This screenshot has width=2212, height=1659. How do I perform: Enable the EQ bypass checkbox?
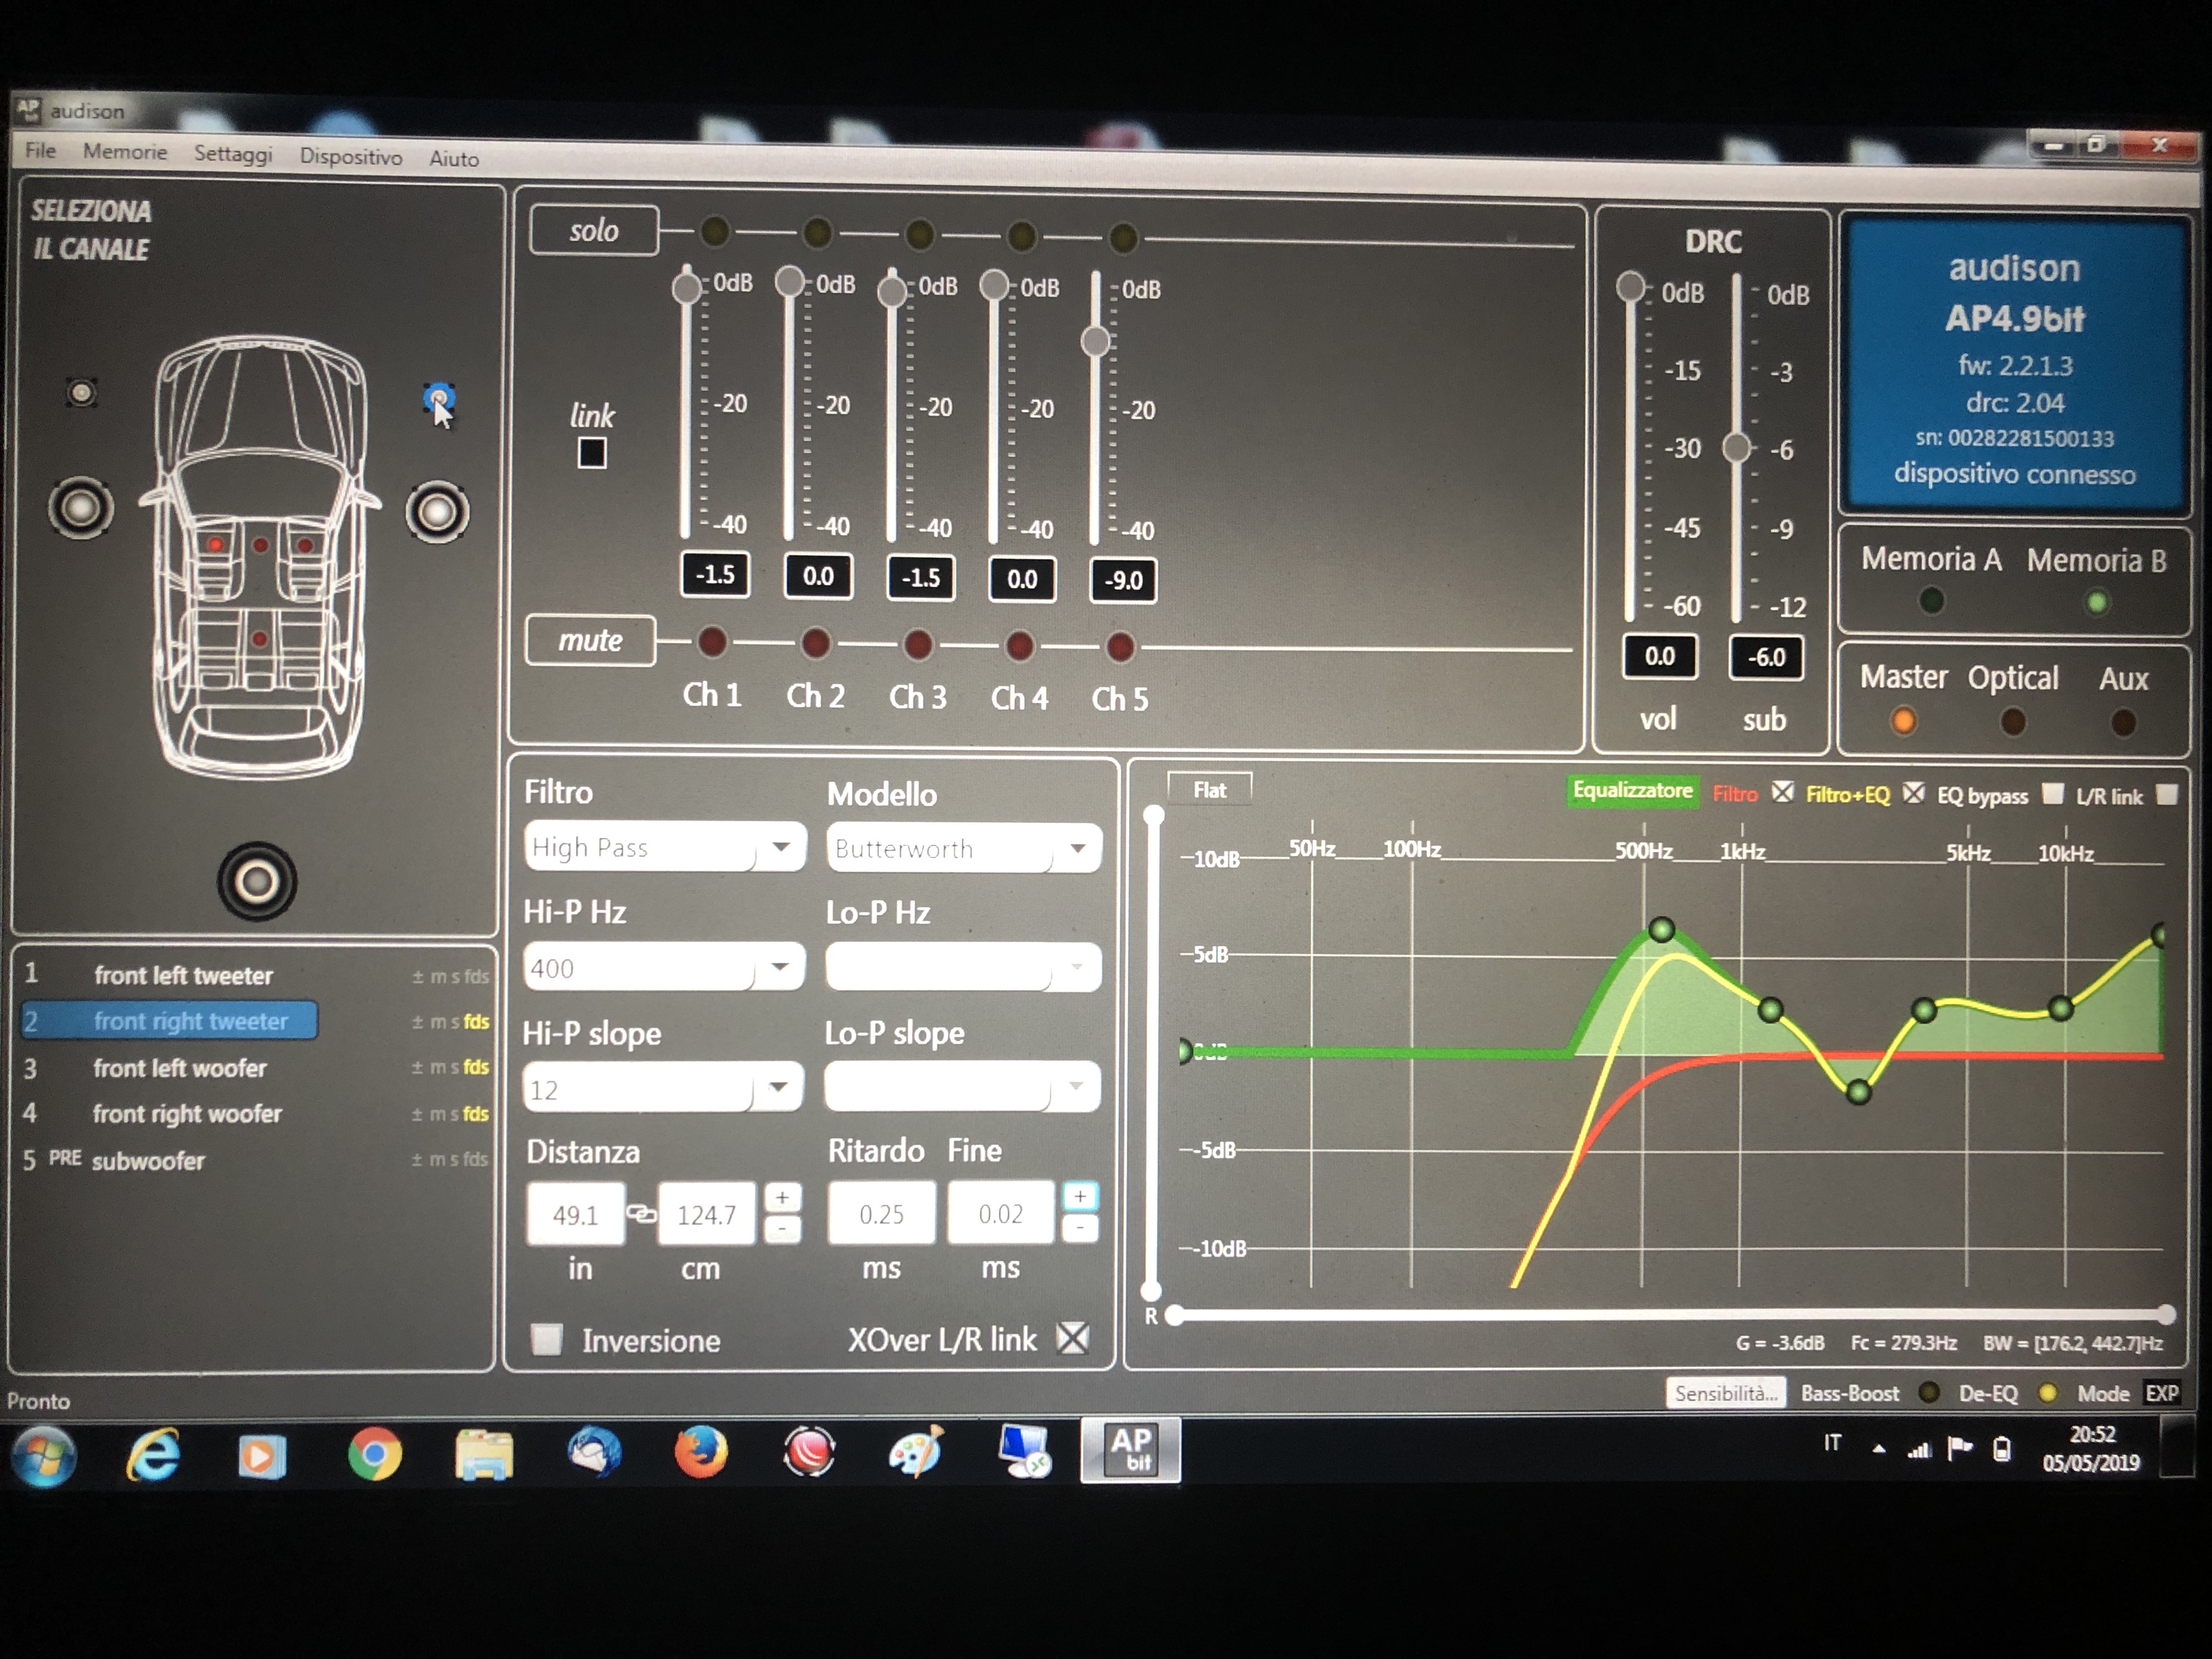coord(2052,794)
